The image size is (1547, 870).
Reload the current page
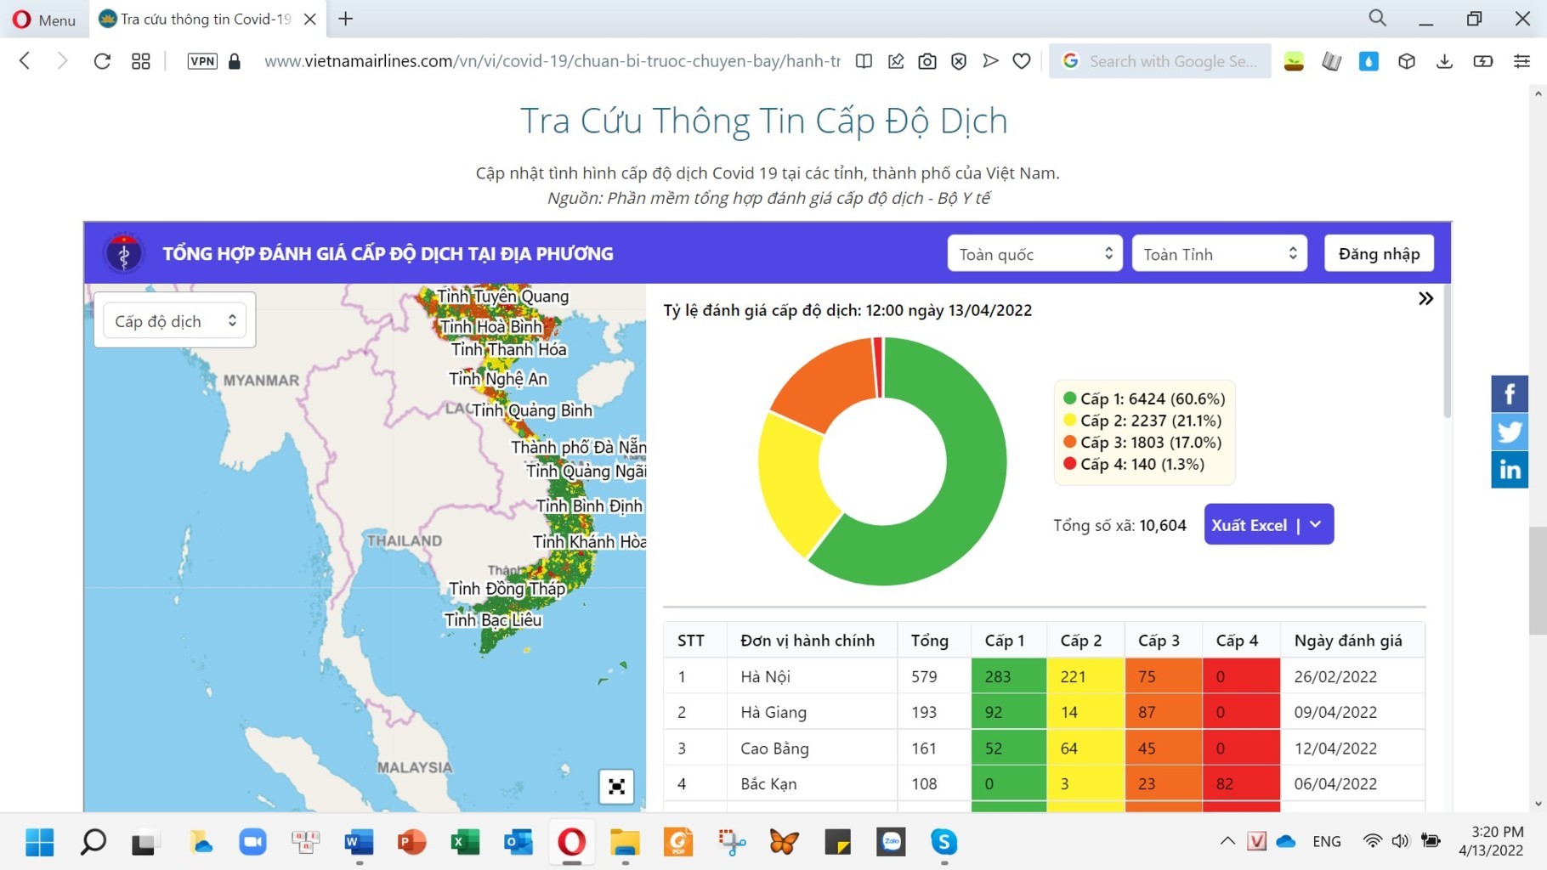102,61
